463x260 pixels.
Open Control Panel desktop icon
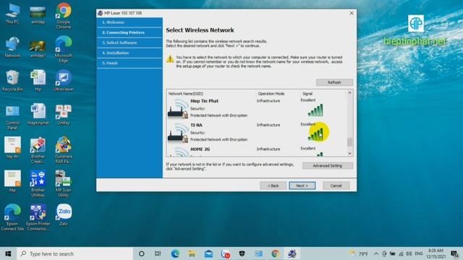tap(12, 117)
